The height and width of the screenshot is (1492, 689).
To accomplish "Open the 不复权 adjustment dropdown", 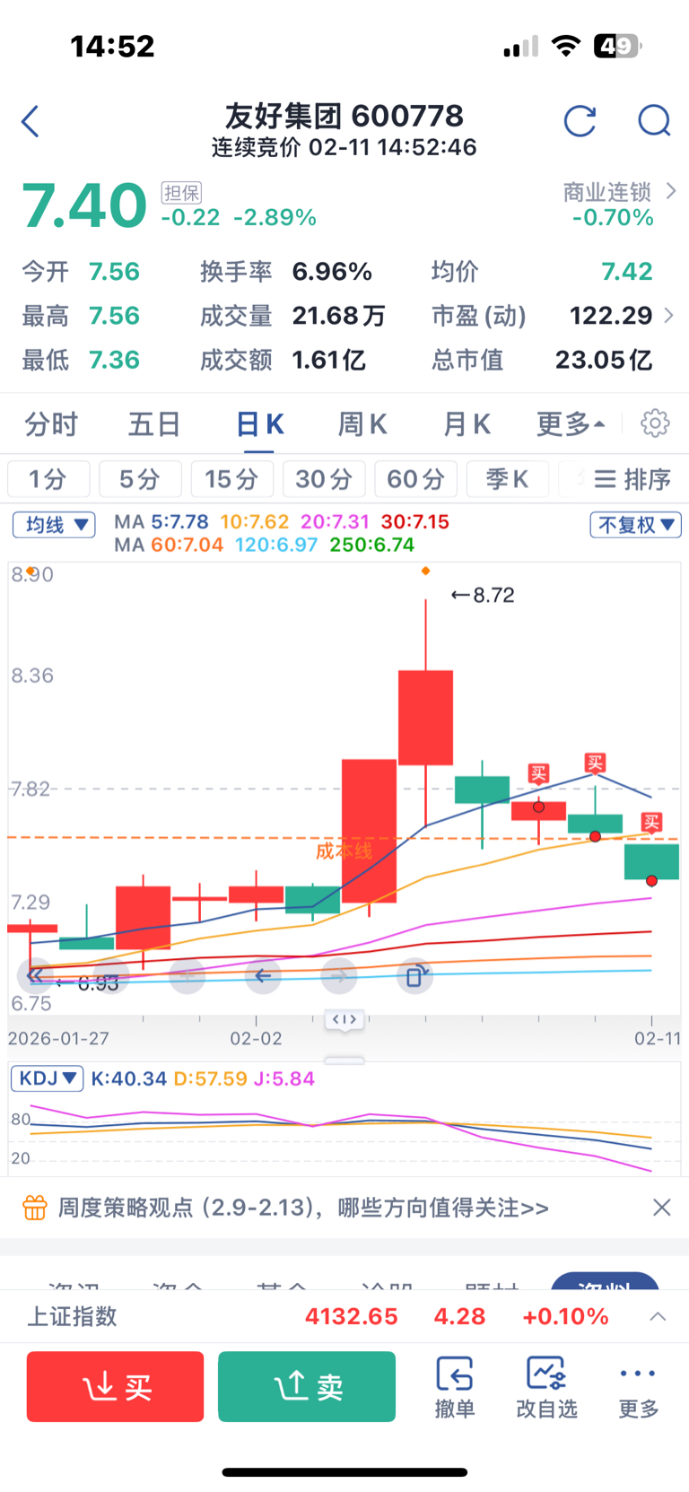I will point(635,525).
